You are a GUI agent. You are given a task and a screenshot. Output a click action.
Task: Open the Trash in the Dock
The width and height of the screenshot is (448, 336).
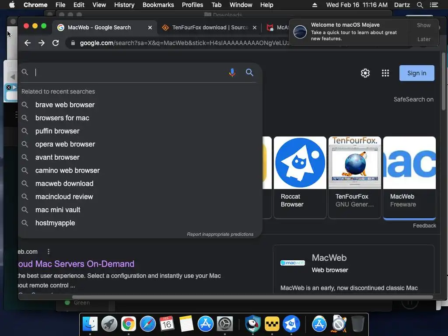tap(358, 324)
